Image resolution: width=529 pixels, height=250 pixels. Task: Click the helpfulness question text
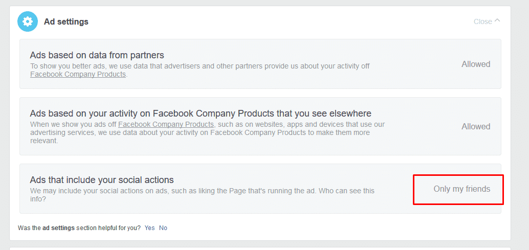point(79,228)
